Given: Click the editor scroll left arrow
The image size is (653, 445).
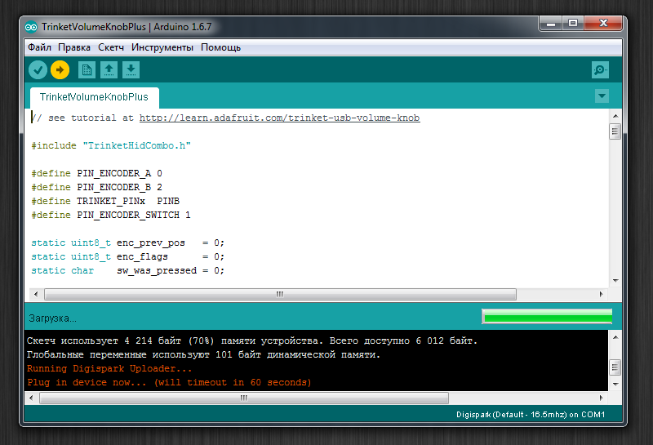Looking at the screenshot, I should tap(36, 294).
